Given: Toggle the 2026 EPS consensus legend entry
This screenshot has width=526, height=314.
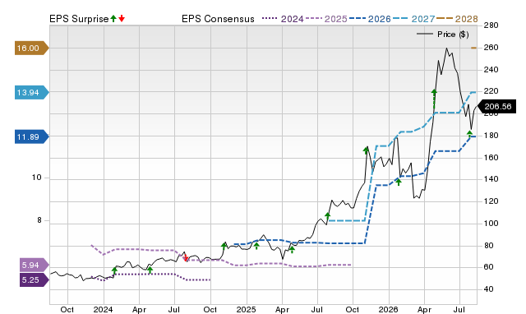Looking at the screenshot, I should 370,19.
